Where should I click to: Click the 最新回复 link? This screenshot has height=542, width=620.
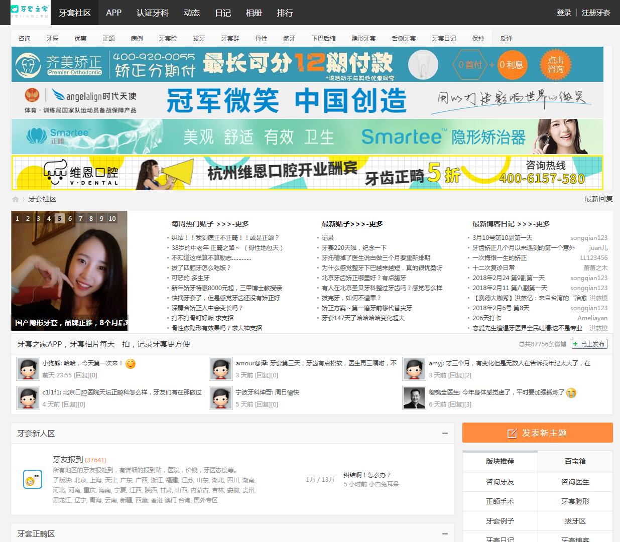pos(598,199)
